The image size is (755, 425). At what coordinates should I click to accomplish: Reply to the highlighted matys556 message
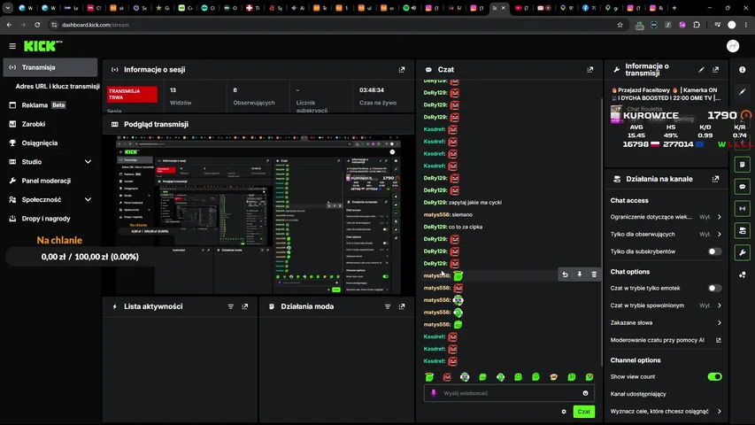click(565, 274)
